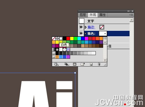Screen dimensions: 145x107
Task: Select the None swatch in the swatches popup
Action: point(54,38)
